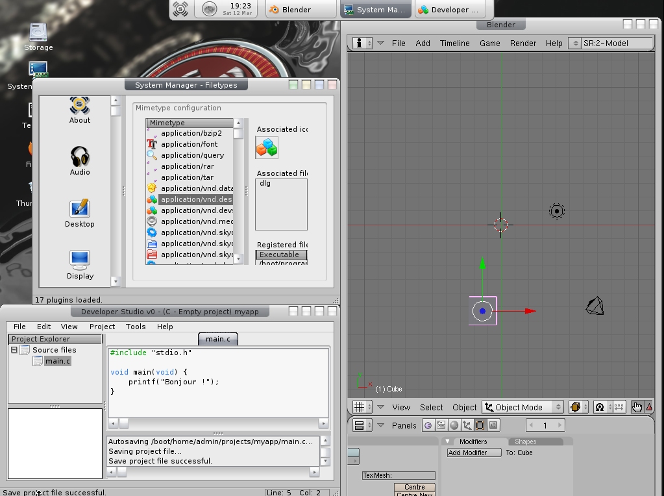Switch to the Shapes tab

525,441
